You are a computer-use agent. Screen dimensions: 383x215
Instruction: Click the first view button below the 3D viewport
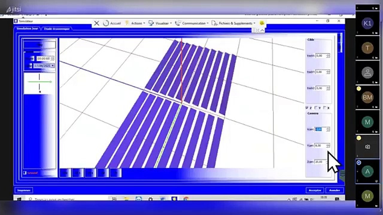(x=65, y=173)
